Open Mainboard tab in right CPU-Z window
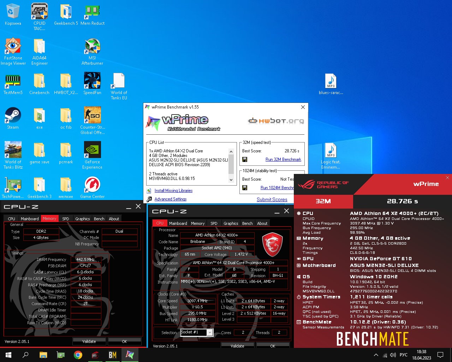 (178, 223)
